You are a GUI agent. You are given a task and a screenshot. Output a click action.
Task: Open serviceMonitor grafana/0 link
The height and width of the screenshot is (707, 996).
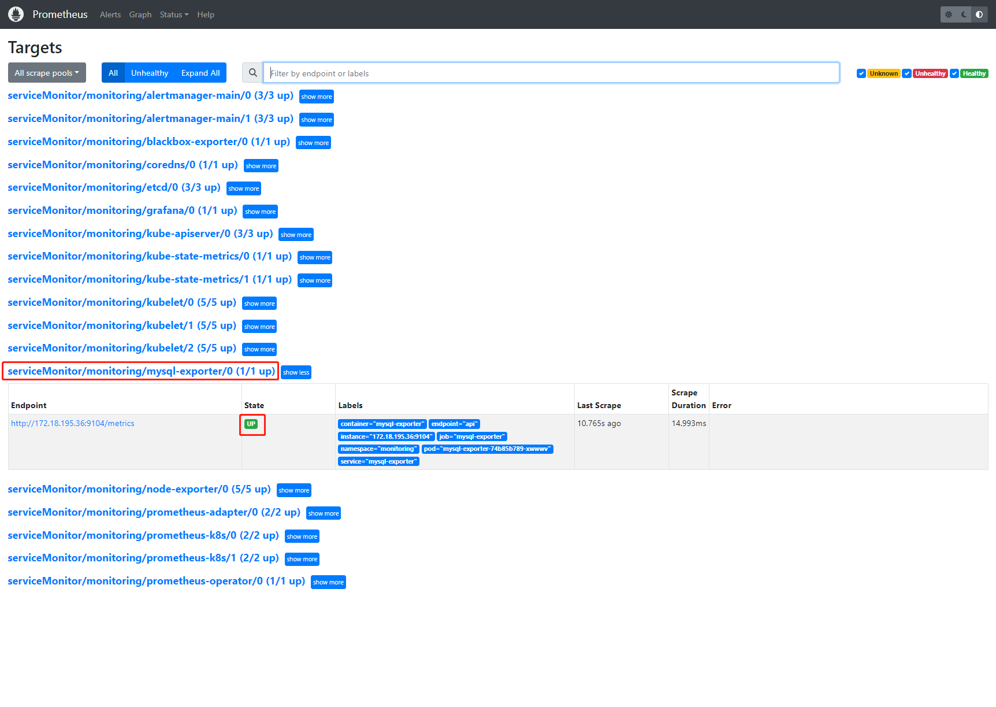click(x=122, y=210)
